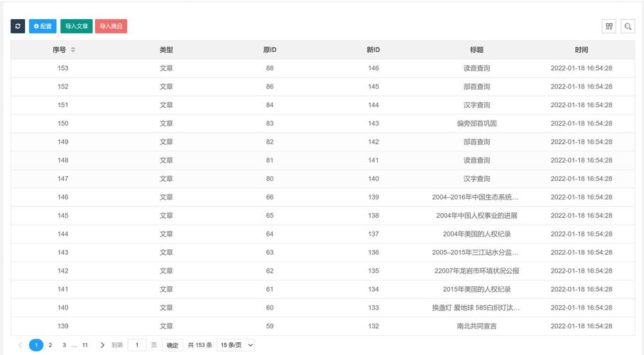Go to next page arrow
This screenshot has height=355, width=644.
point(102,345)
